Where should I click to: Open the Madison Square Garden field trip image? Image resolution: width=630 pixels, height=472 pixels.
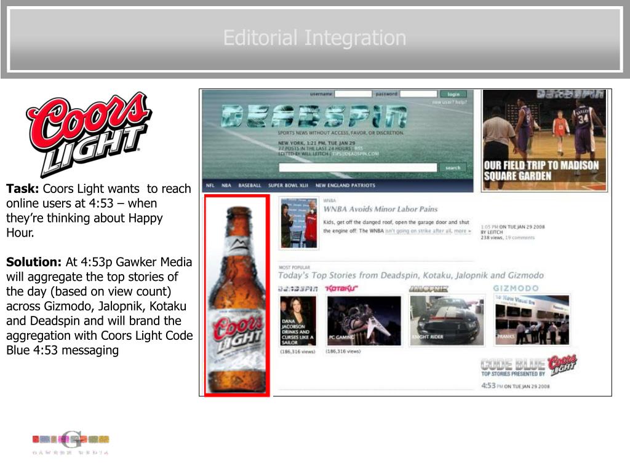tap(544, 140)
